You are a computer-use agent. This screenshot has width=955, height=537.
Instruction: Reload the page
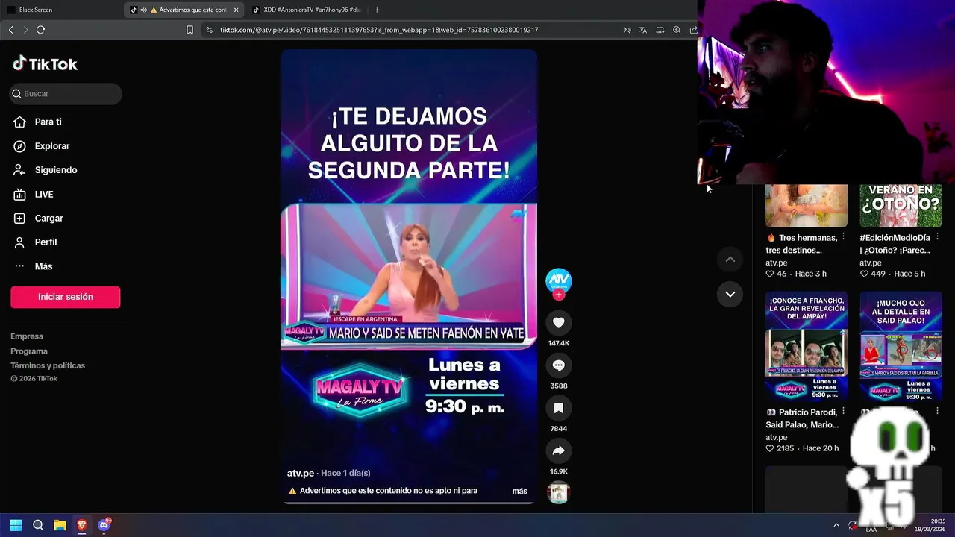pyautogui.click(x=40, y=30)
